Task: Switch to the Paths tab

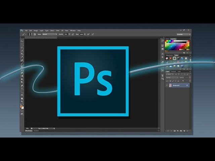Action: point(179,71)
